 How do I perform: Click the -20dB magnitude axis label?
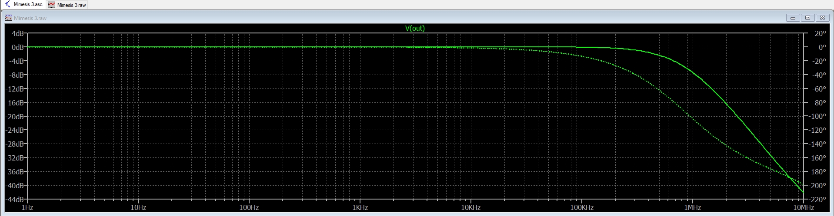[x=15, y=117]
